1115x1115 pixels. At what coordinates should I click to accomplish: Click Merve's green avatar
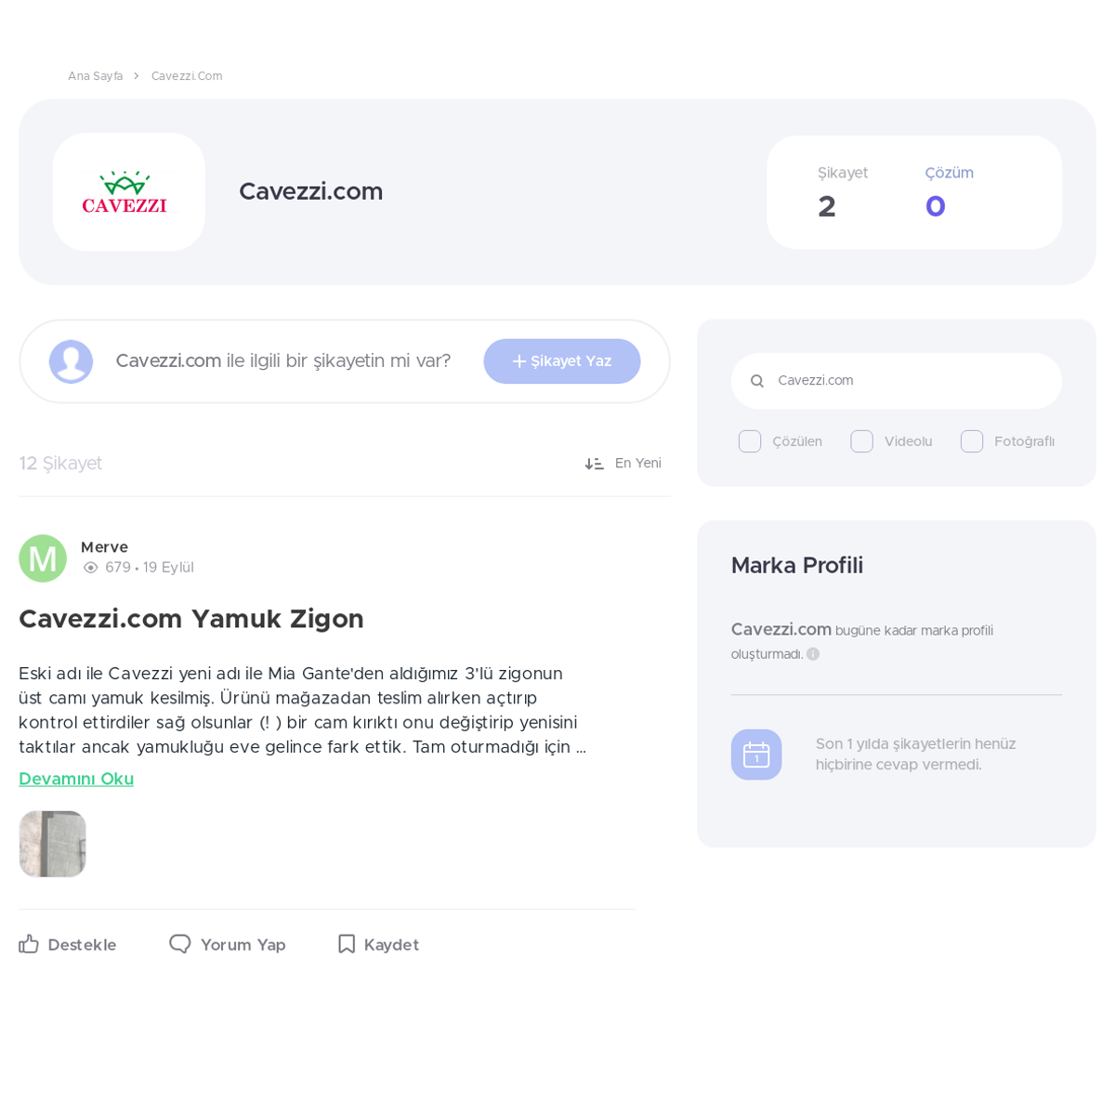click(43, 558)
